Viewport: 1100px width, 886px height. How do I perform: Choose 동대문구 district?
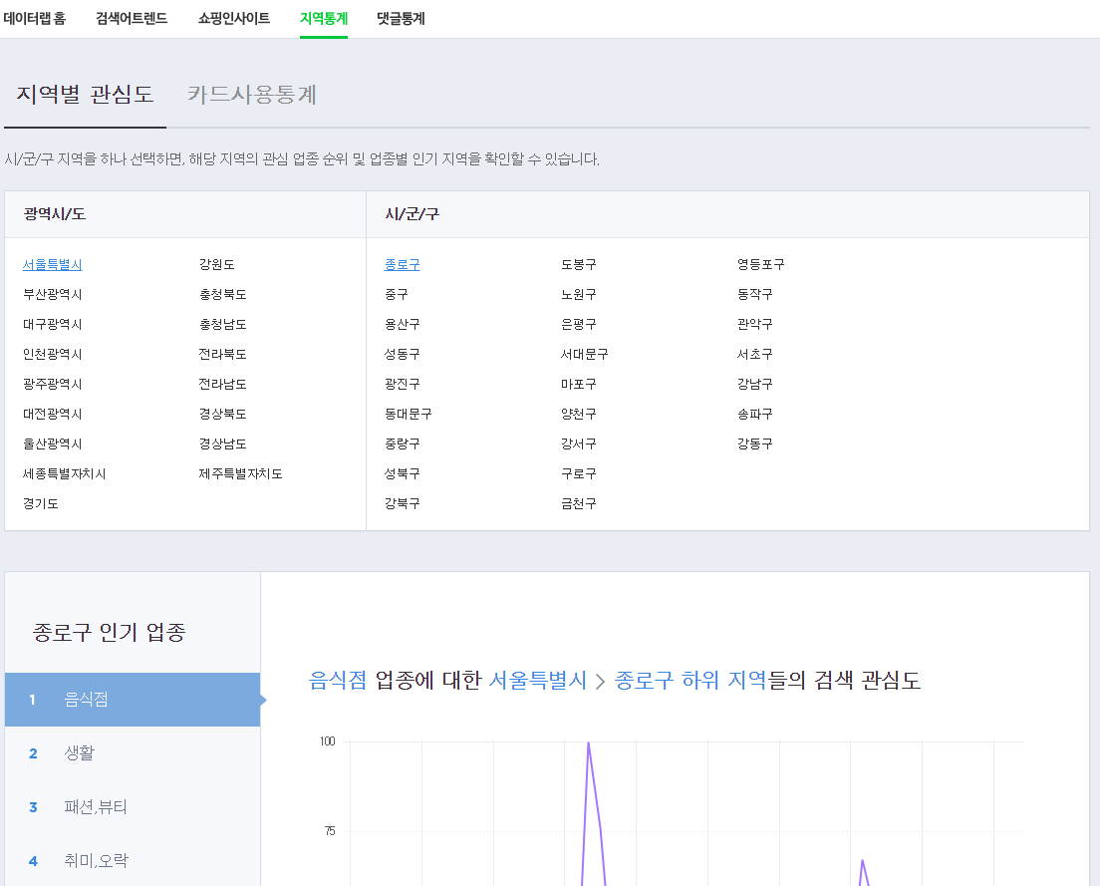[408, 414]
